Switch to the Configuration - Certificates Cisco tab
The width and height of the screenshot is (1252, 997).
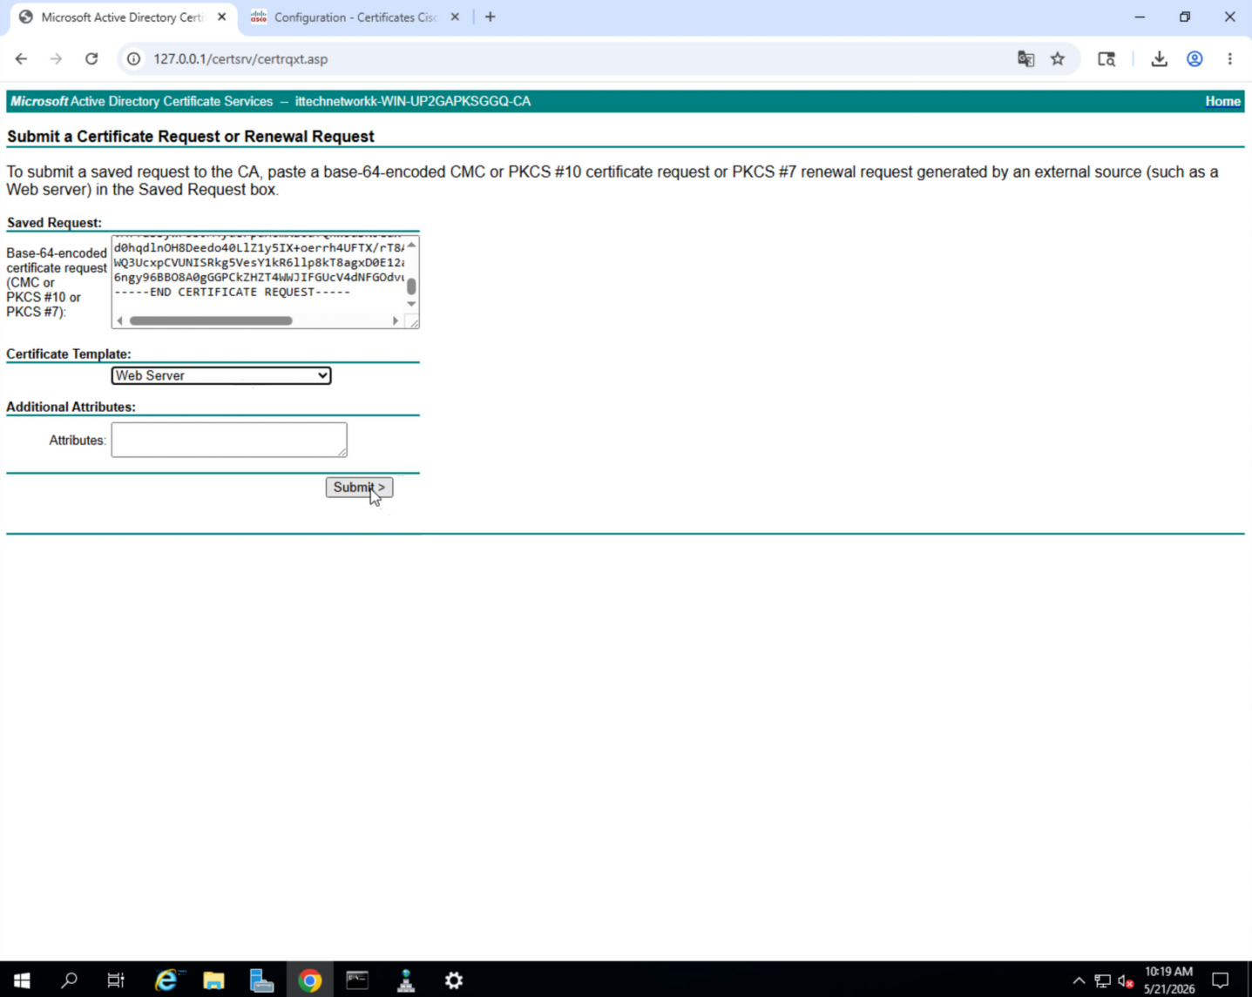(355, 17)
